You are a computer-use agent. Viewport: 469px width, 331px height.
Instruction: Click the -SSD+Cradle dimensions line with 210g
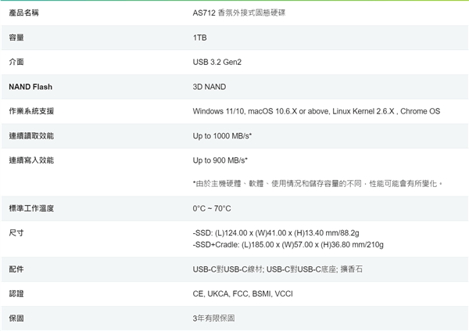click(x=288, y=245)
